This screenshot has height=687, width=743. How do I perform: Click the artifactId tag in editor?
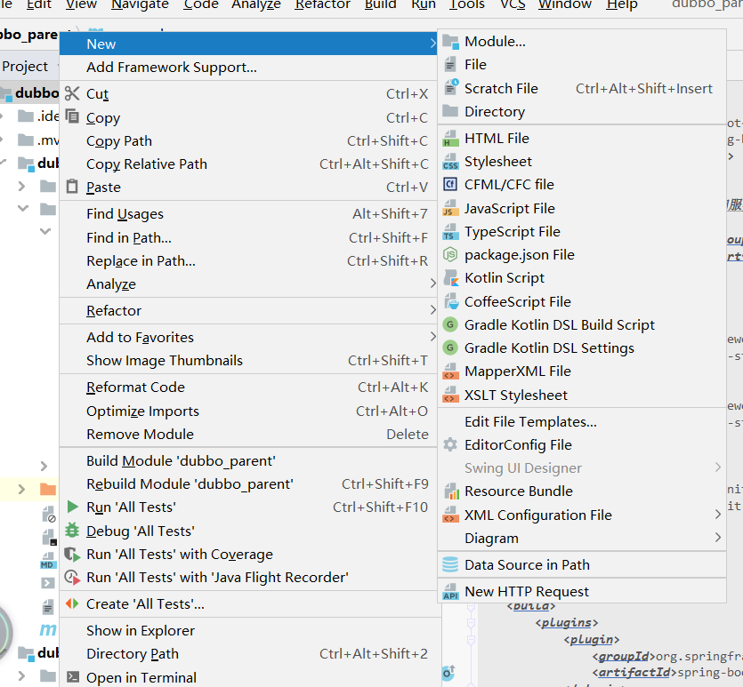click(634, 673)
